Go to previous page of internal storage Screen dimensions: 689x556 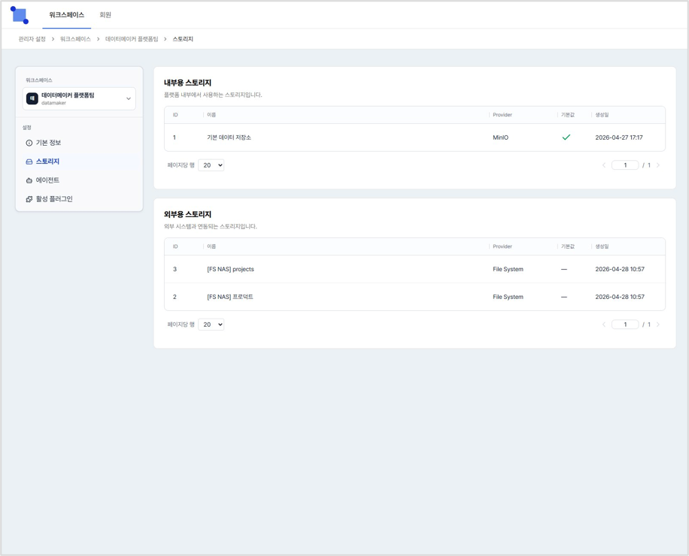click(604, 165)
